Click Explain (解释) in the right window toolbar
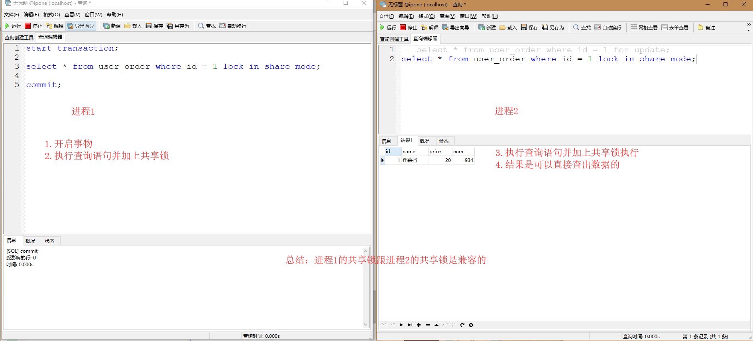This screenshot has height=341, width=753. 430,27
